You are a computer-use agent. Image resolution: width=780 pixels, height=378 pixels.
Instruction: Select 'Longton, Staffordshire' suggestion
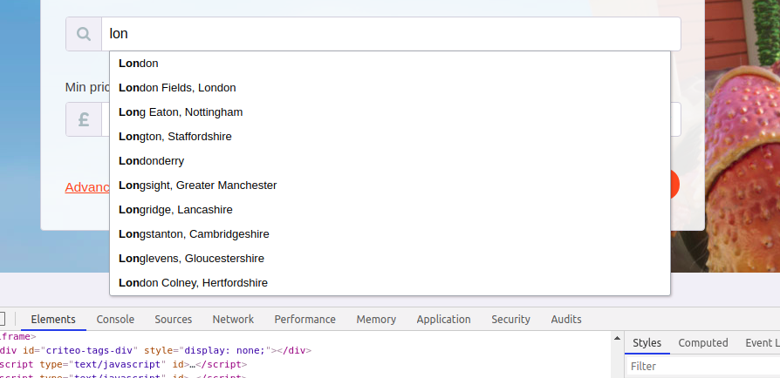[x=389, y=137]
